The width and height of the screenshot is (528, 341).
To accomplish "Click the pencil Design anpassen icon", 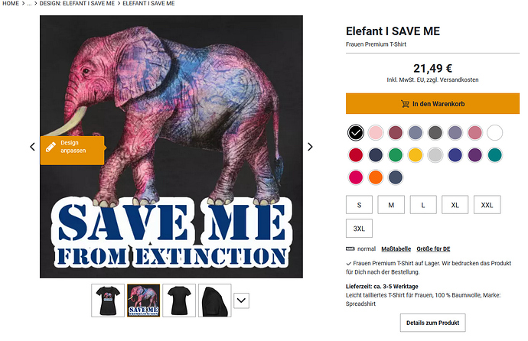I will (51, 145).
